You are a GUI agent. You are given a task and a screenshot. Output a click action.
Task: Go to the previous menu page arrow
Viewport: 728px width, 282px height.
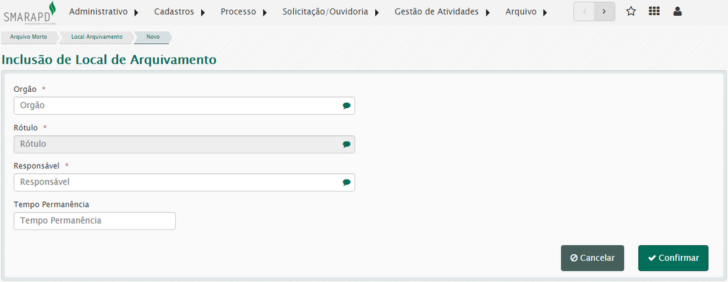pyautogui.click(x=584, y=12)
